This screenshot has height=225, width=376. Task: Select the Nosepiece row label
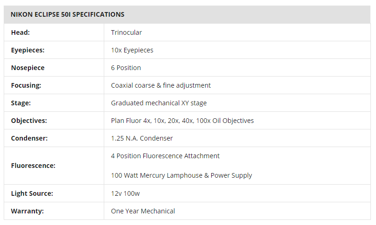pos(28,68)
